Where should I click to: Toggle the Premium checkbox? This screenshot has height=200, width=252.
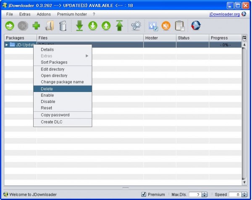coord(144,195)
